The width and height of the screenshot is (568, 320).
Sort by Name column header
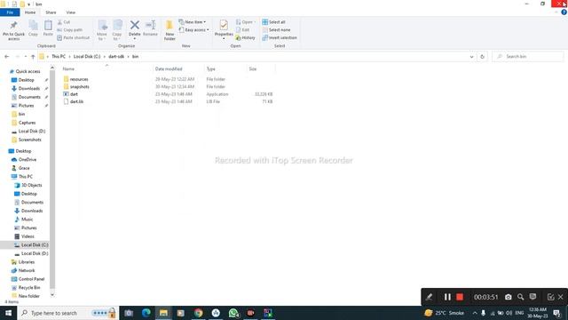pyautogui.click(x=68, y=69)
